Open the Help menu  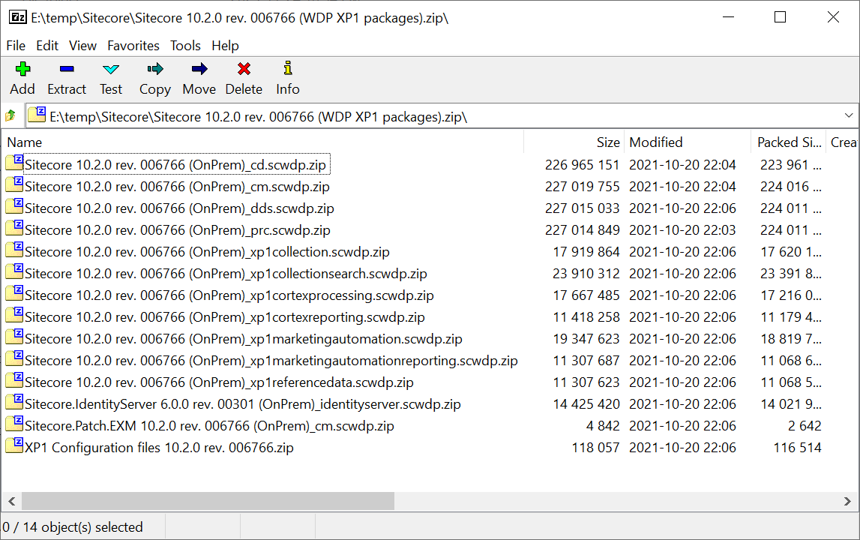coord(225,46)
